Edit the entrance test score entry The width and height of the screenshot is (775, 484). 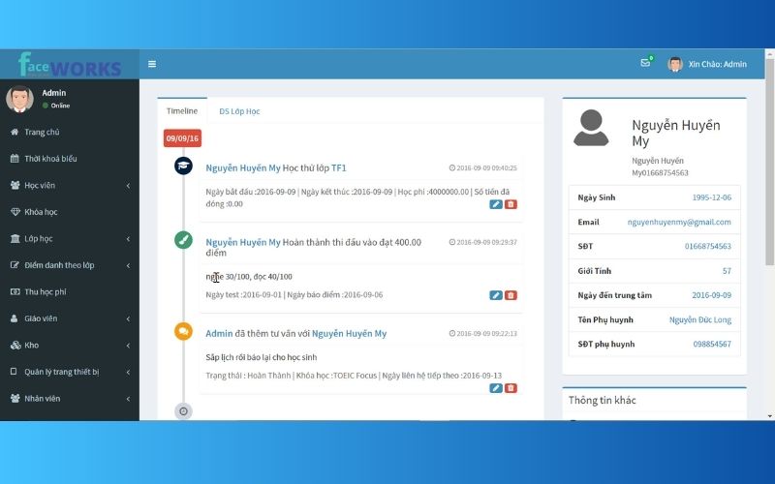coord(496,295)
